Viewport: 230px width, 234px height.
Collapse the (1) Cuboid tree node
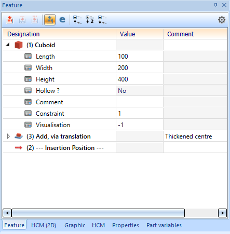7,45
